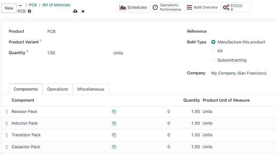Click the discard changes X icon
Image resolution: width=276 pixels, height=155 pixels.
(x=83, y=11)
